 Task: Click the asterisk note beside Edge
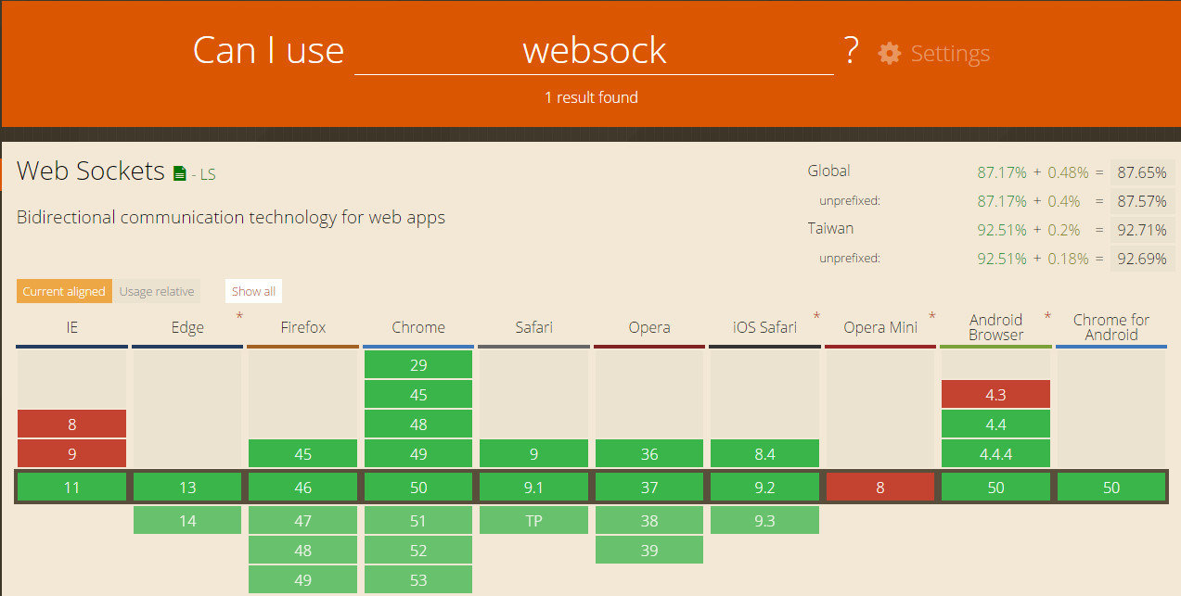click(x=239, y=318)
